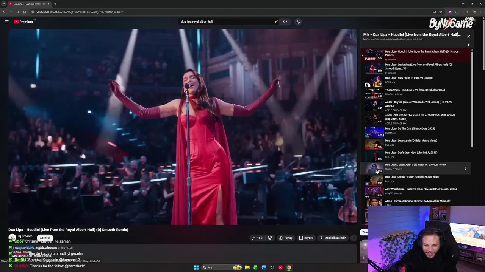Open Mix playlist three-dot options menu
This screenshot has width=485, height=272.
469,45
